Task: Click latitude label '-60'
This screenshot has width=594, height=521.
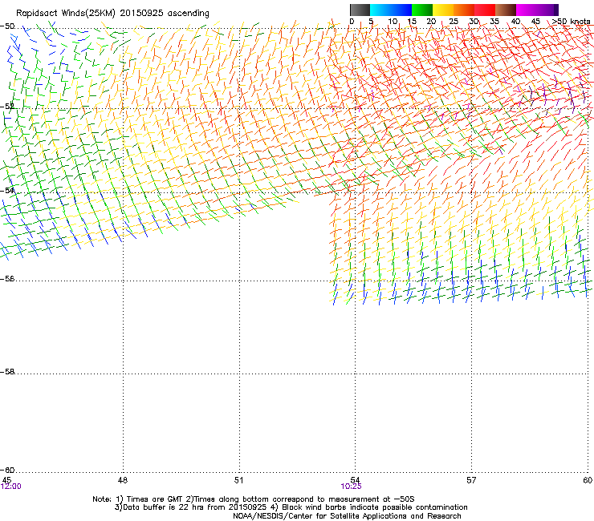Action: [x=7, y=470]
